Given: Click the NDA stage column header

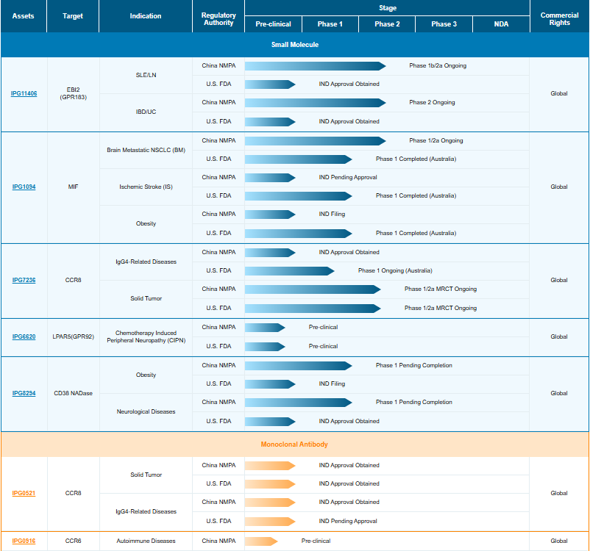Looking at the screenshot, I should coord(501,24).
